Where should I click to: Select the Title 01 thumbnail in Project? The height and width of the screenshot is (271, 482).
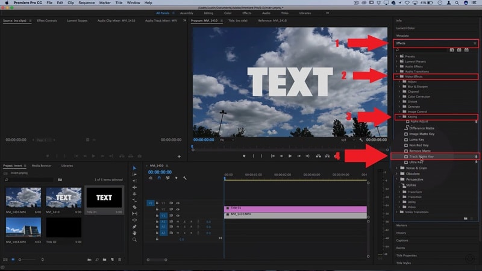click(x=104, y=198)
